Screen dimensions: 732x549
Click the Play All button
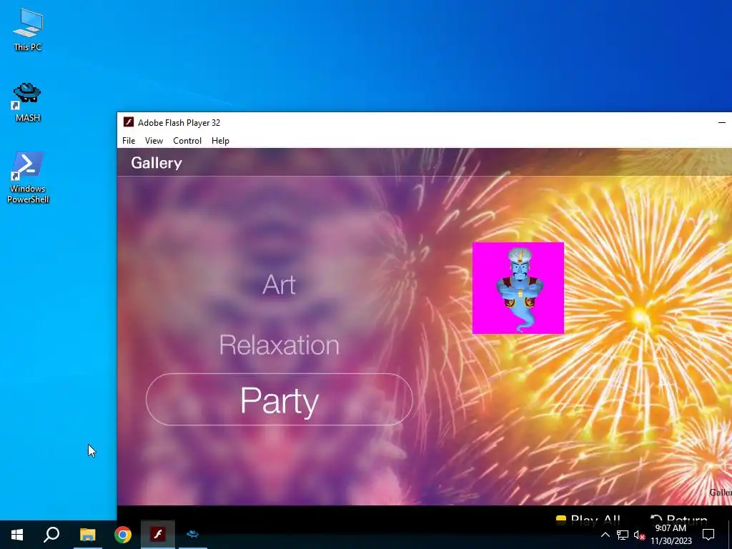pos(588,519)
